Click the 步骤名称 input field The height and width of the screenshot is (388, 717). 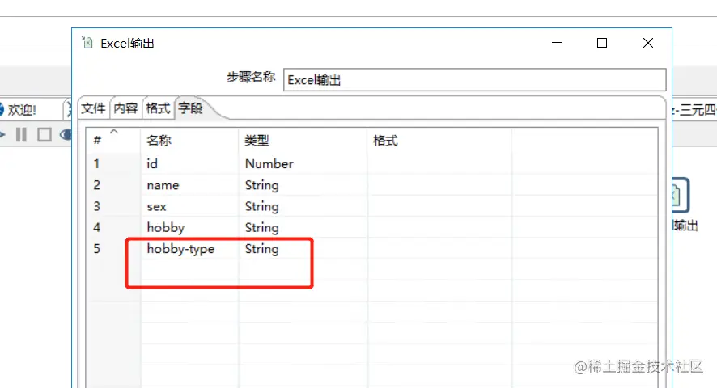click(475, 80)
